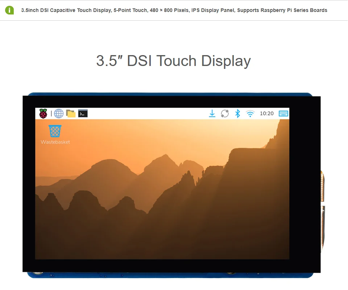Click the software update refresh icon

pos(225,113)
